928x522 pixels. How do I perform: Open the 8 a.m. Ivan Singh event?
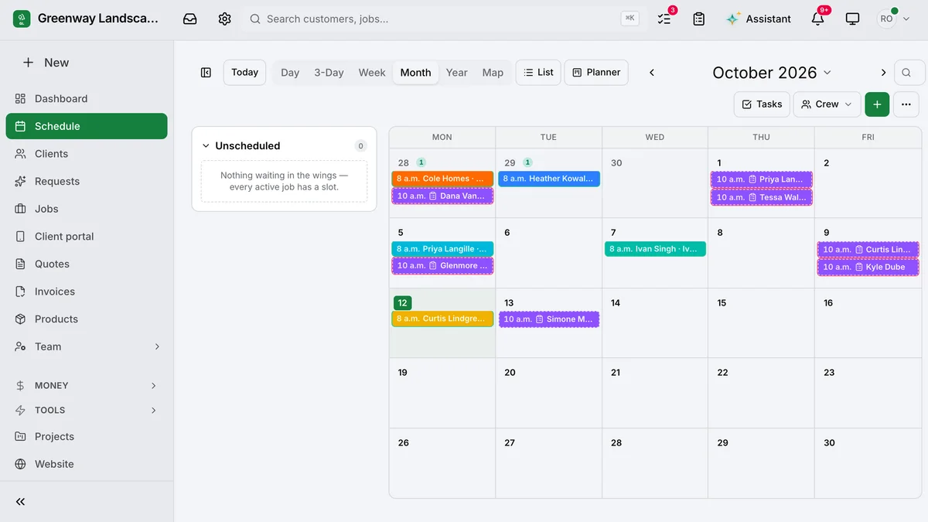coord(655,249)
